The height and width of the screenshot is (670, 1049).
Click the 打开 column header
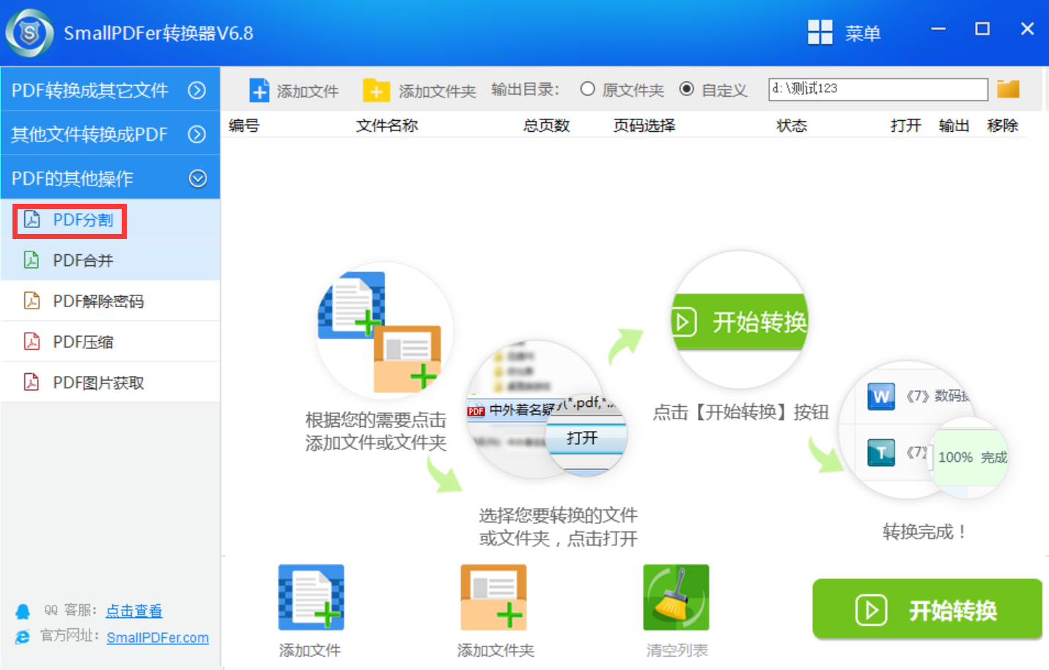[x=906, y=125]
